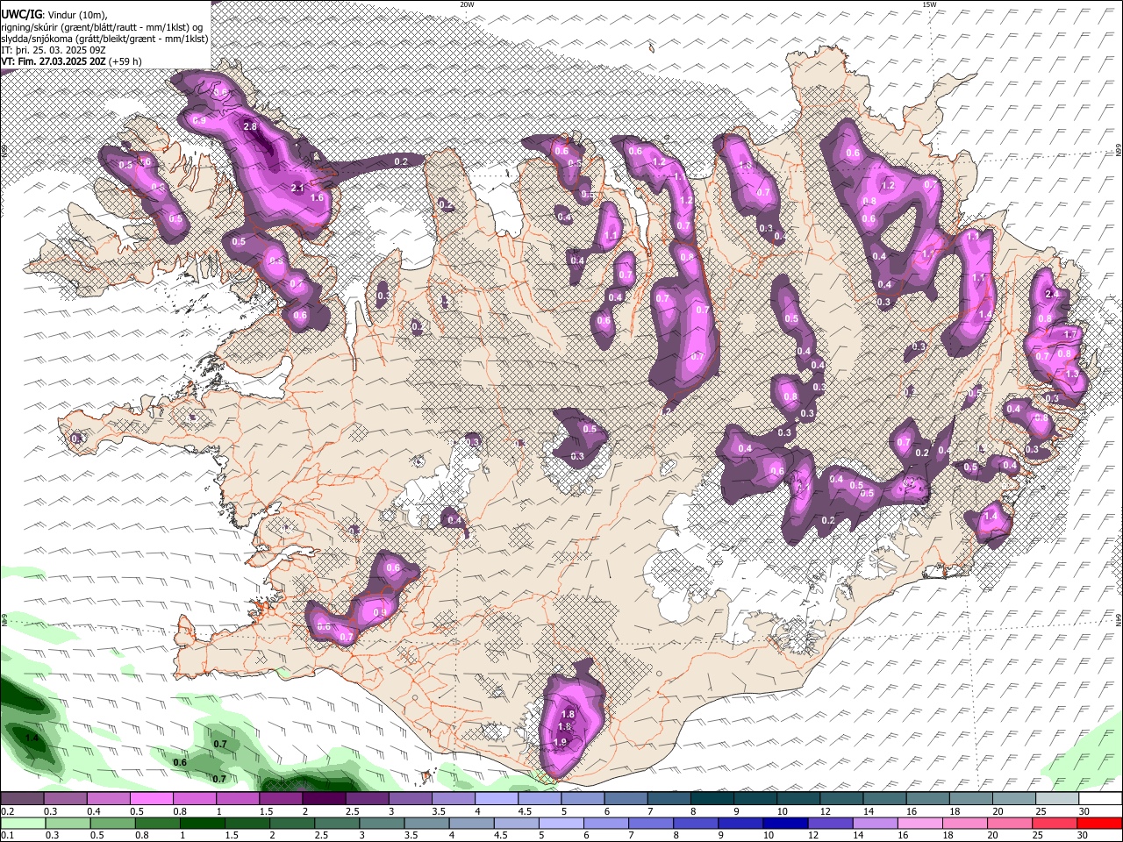Click the light lavender swatch at 4 in top scale
Viewport: 1123px width, 842px height.
click(497, 799)
